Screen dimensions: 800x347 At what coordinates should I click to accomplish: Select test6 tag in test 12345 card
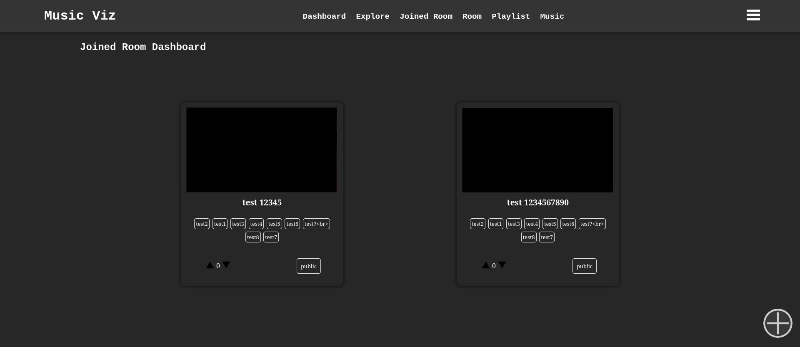pyautogui.click(x=292, y=224)
